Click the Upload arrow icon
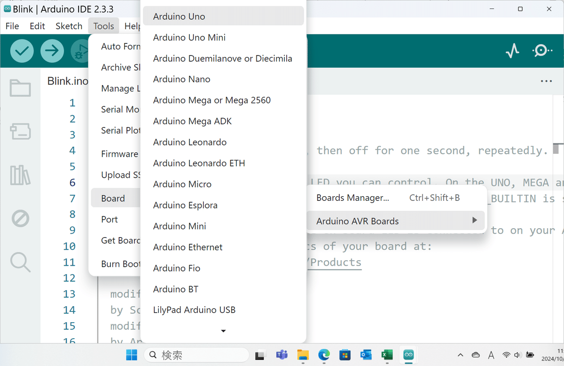The width and height of the screenshot is (564, 366). pyautogui.click(x=52, y=51)
